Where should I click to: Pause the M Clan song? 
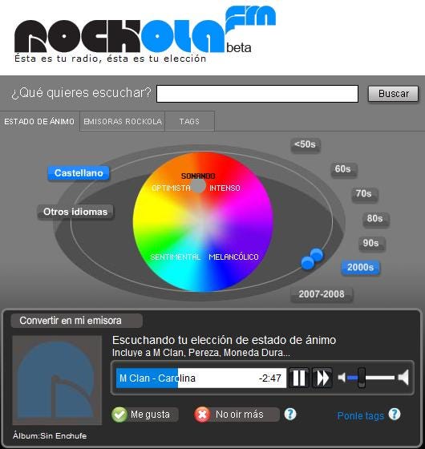coord(298,378)
